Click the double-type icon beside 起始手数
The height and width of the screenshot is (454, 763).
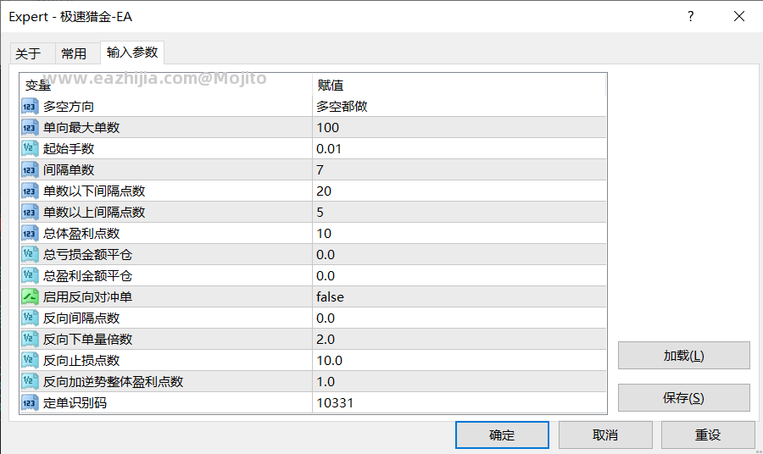point(30,149)
